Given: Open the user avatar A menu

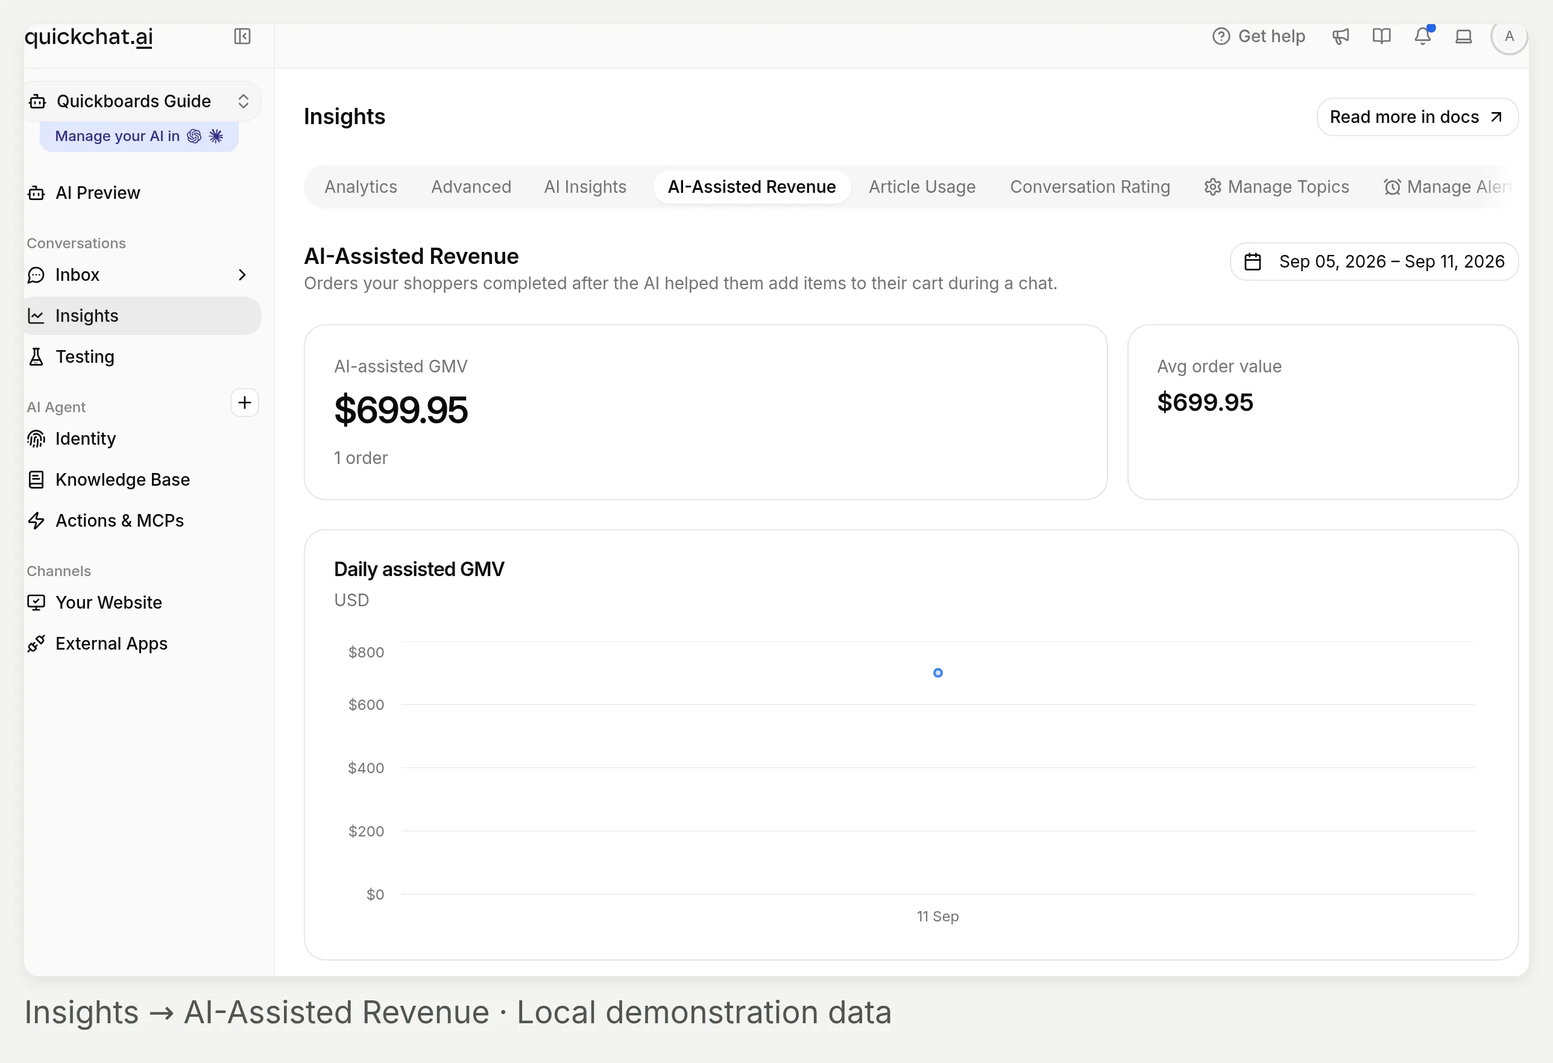Looking at the screenshot, I should pyautogui.click(x=1509, y=36).
